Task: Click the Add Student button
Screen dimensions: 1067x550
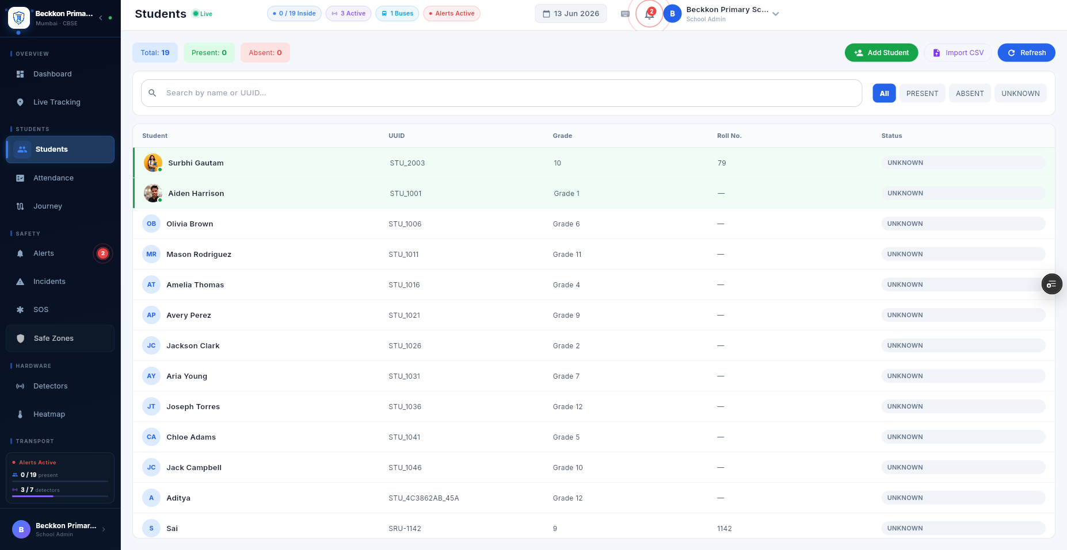Action: pyautogui.click(x=881, y=52)
